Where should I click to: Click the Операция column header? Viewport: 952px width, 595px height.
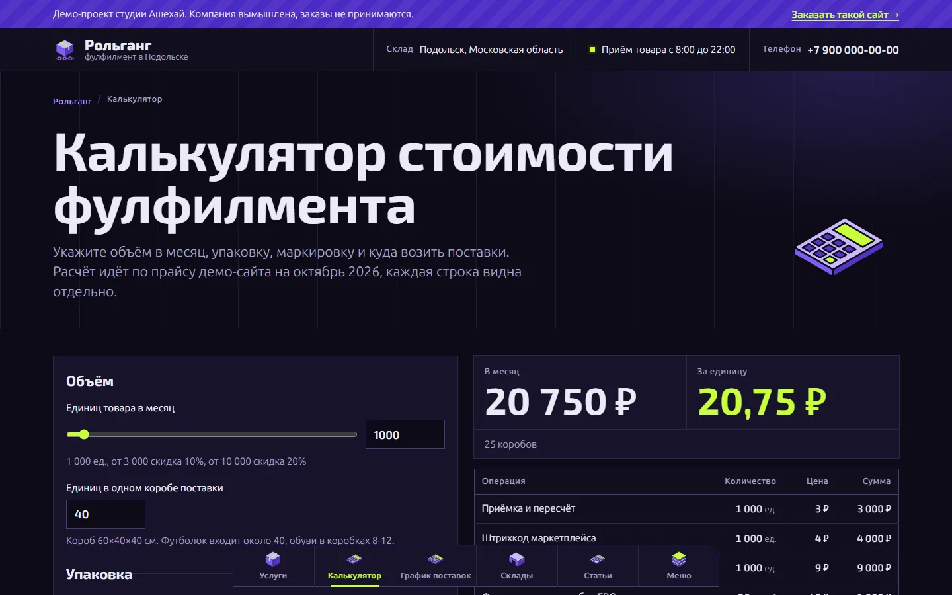[x=504, y=481]
